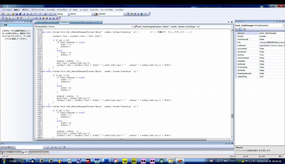Viewport: 285px width, 164px height.
Task: Click the Alphabetical sort icon in Properties
Action: click(x=240, y=29)
